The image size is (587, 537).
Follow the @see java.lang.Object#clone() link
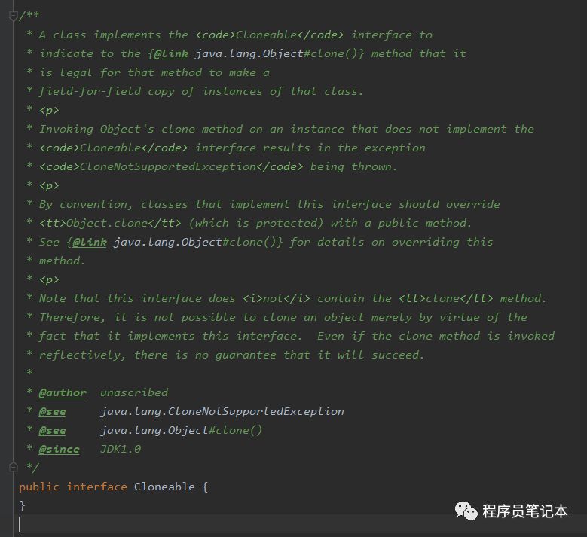tap(181, 430)
